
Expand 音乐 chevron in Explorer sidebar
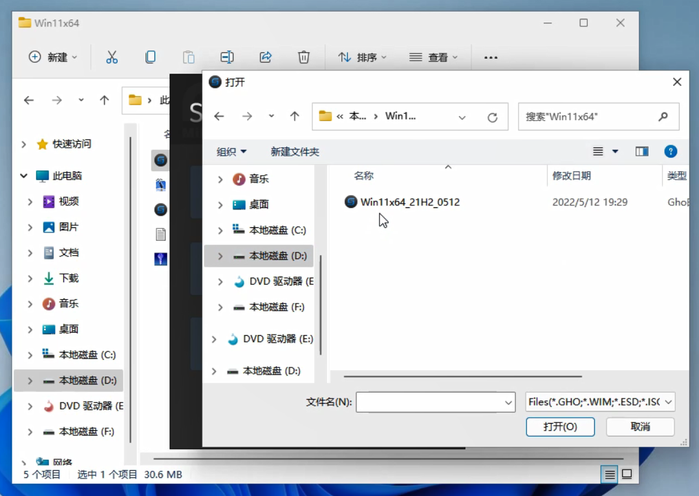pyautogui.click(x=30, y=304)
